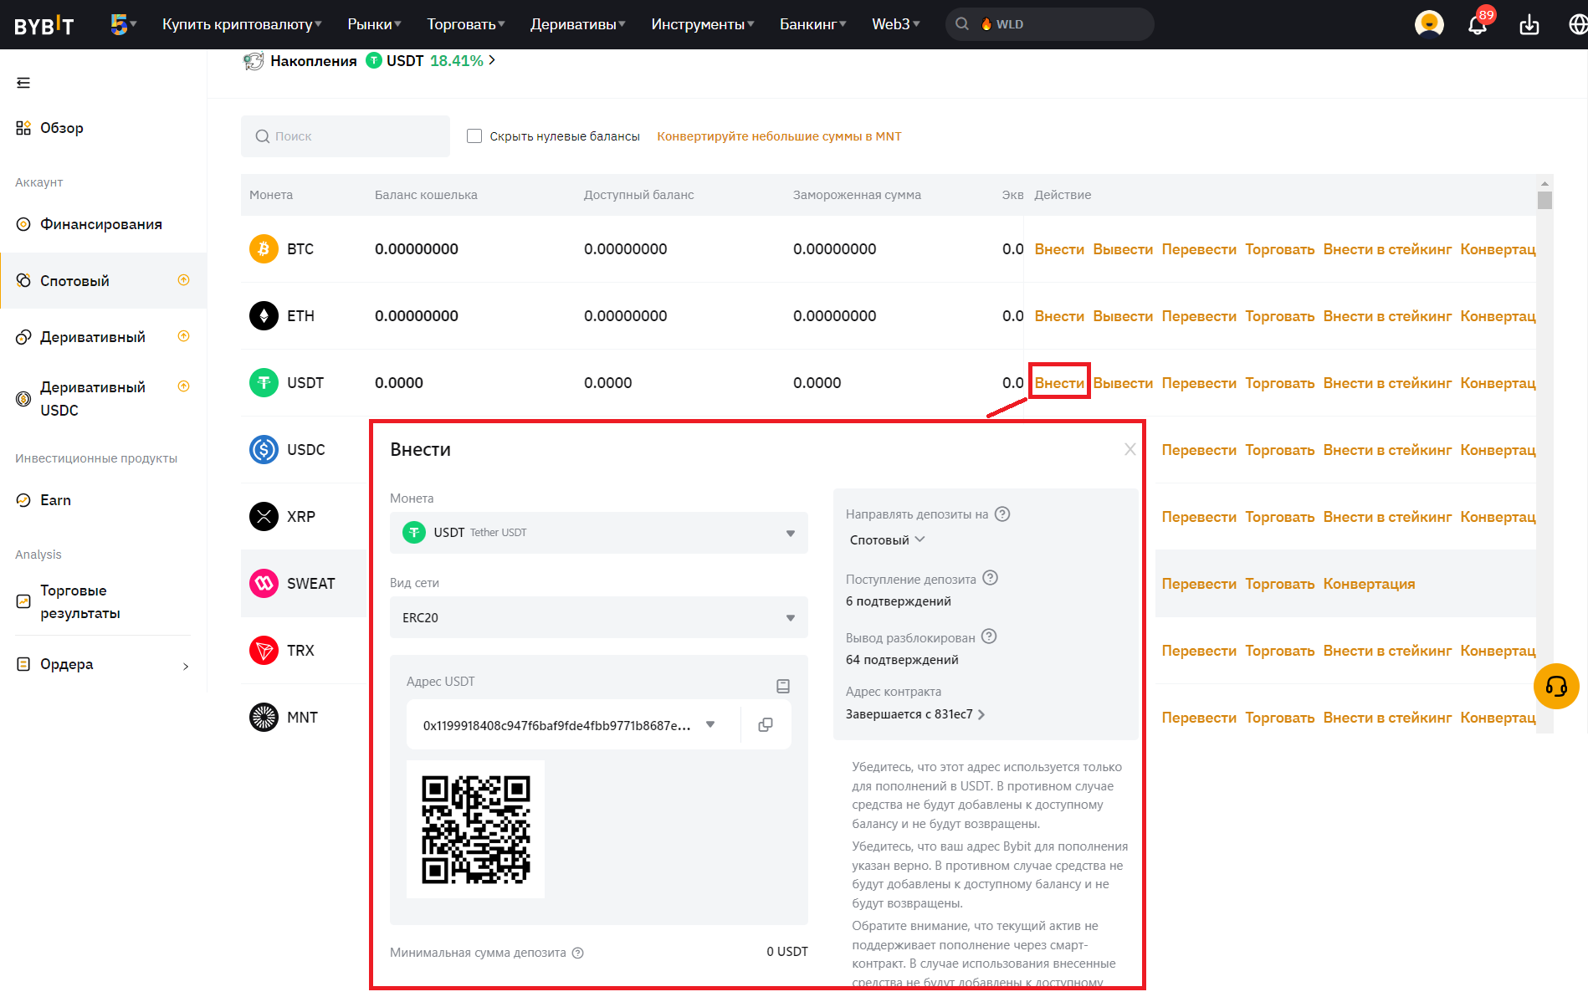Click the app download icon in header
This screenshot has width=1588, height=1002.
(1529, 25)
